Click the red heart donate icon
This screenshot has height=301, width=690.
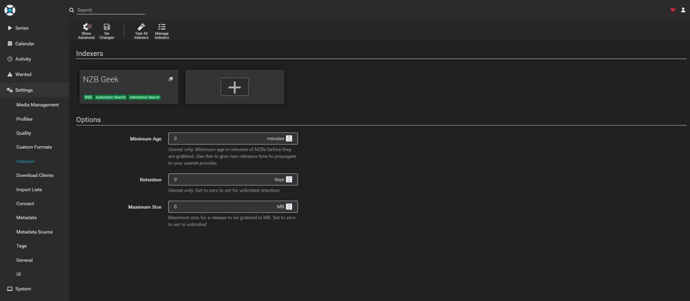pos(673,10)
